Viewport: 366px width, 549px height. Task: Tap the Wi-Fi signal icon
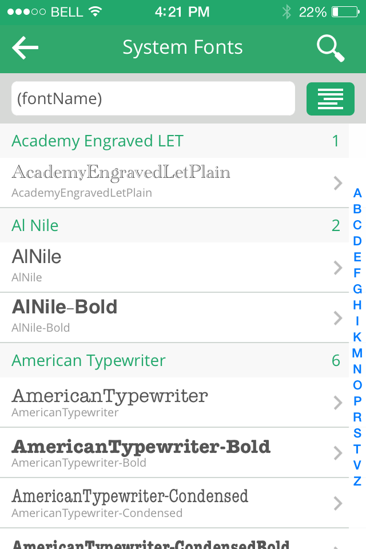(x=96, y=11)
